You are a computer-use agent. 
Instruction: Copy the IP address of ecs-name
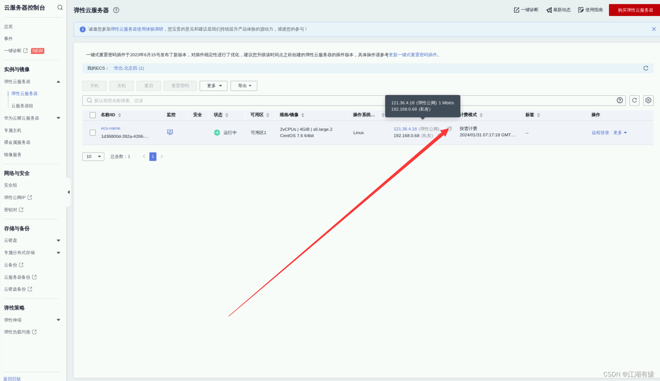[x=449, y=129]
